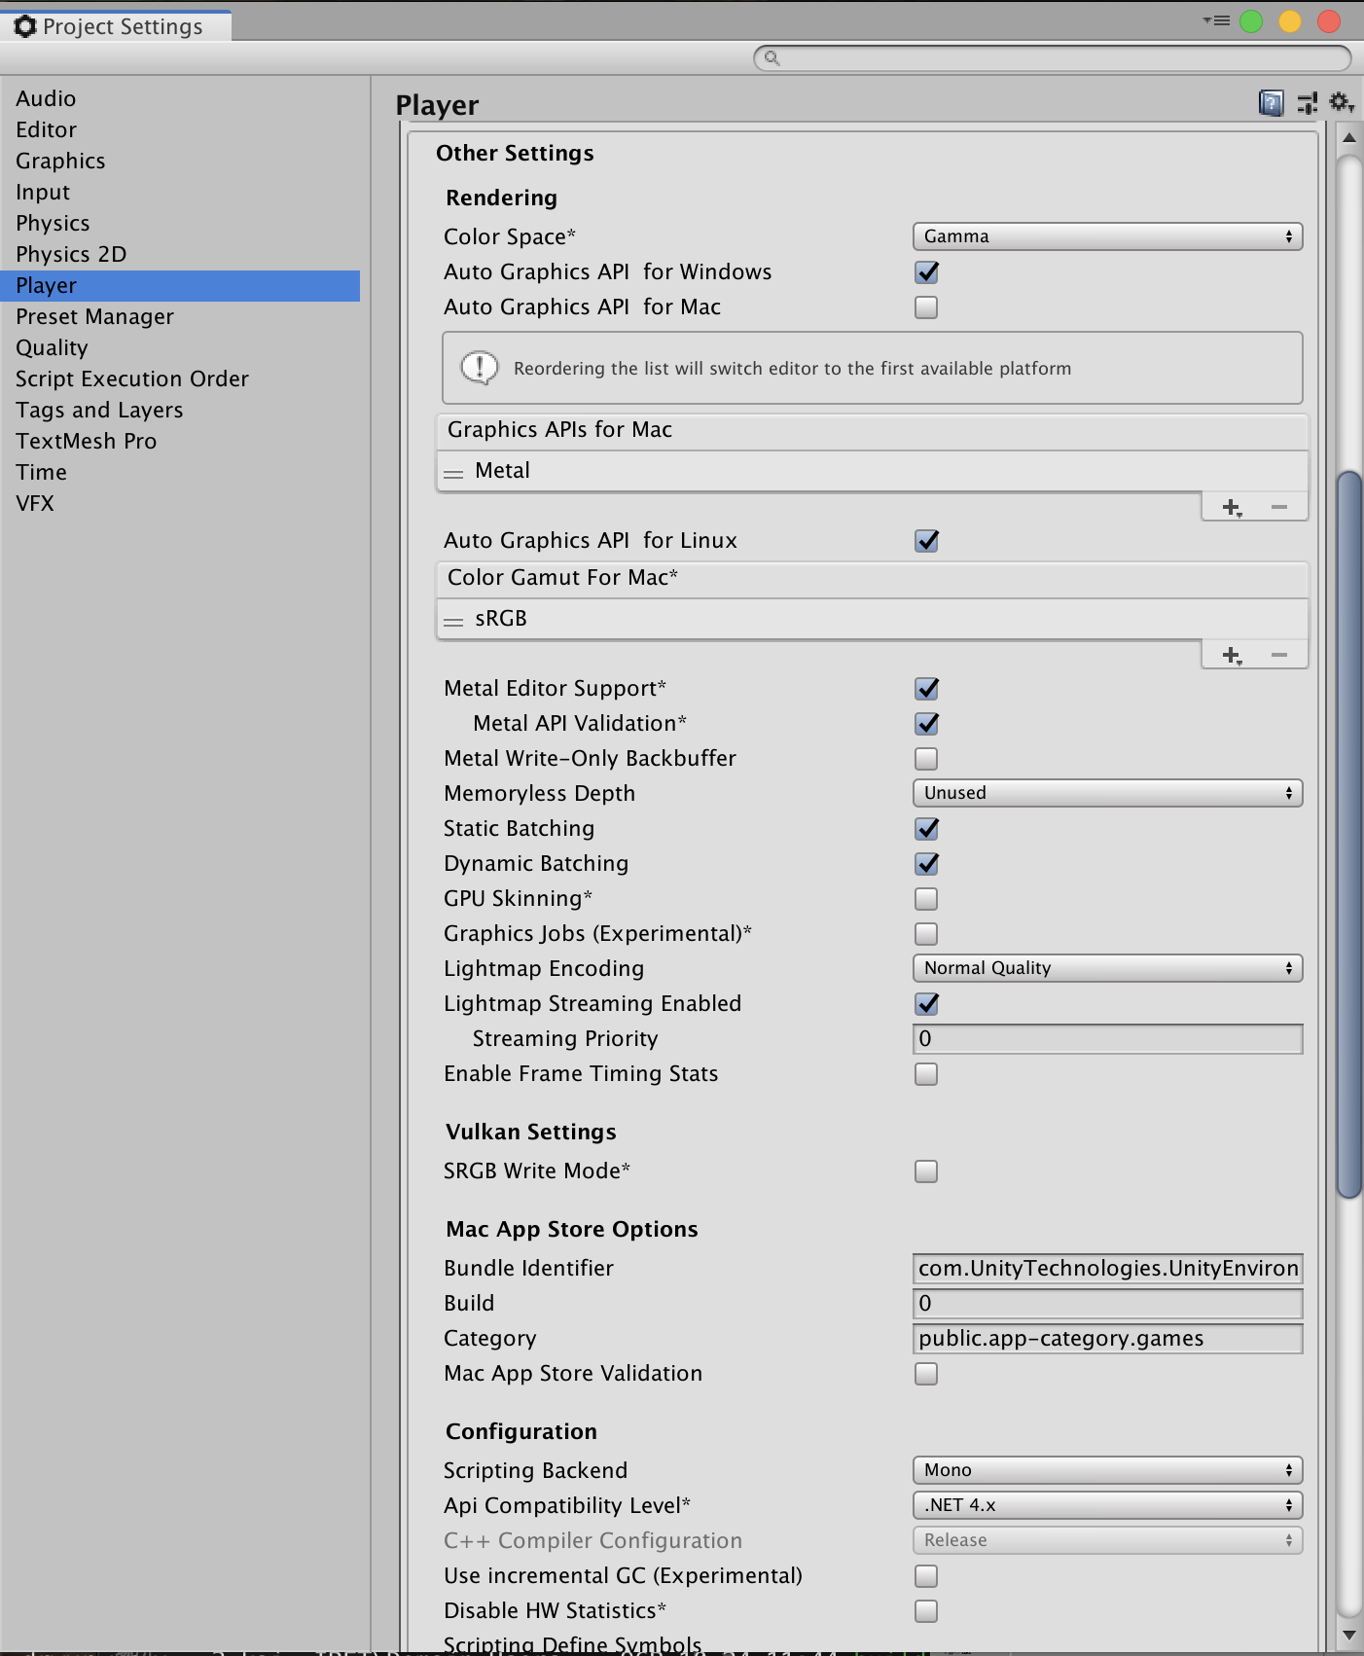The image size is (1364, 1656).
Task: Click the Bundle Identifier field
Action: tap(1107, 1268)
